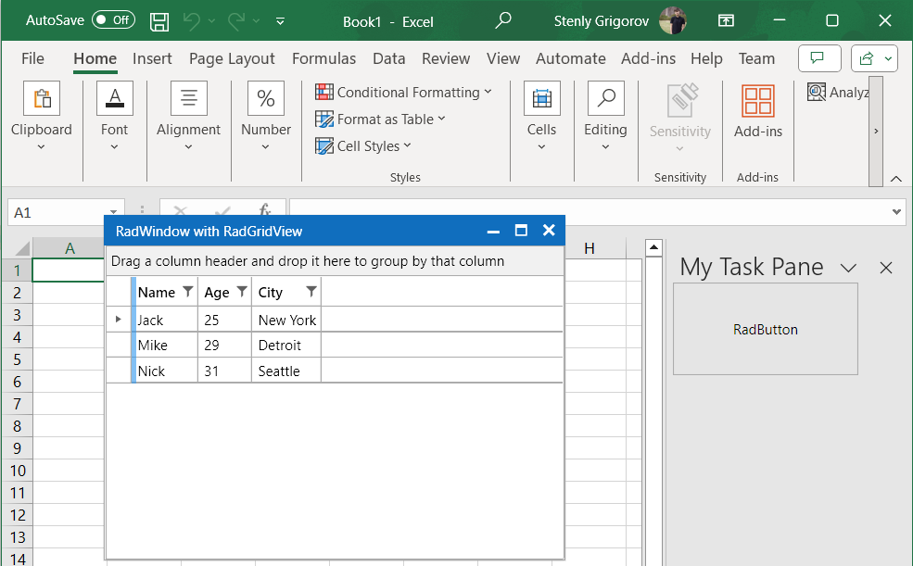Open Conditional Formatting options
This screenshot has height=566, width=913.
[x=404, y=92]
